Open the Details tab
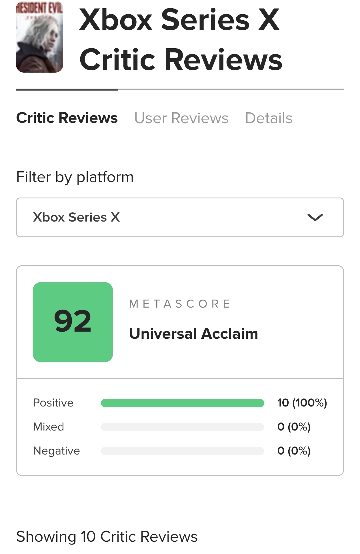The height and width of the screenshot is (554, 360). tap(269, 118)
